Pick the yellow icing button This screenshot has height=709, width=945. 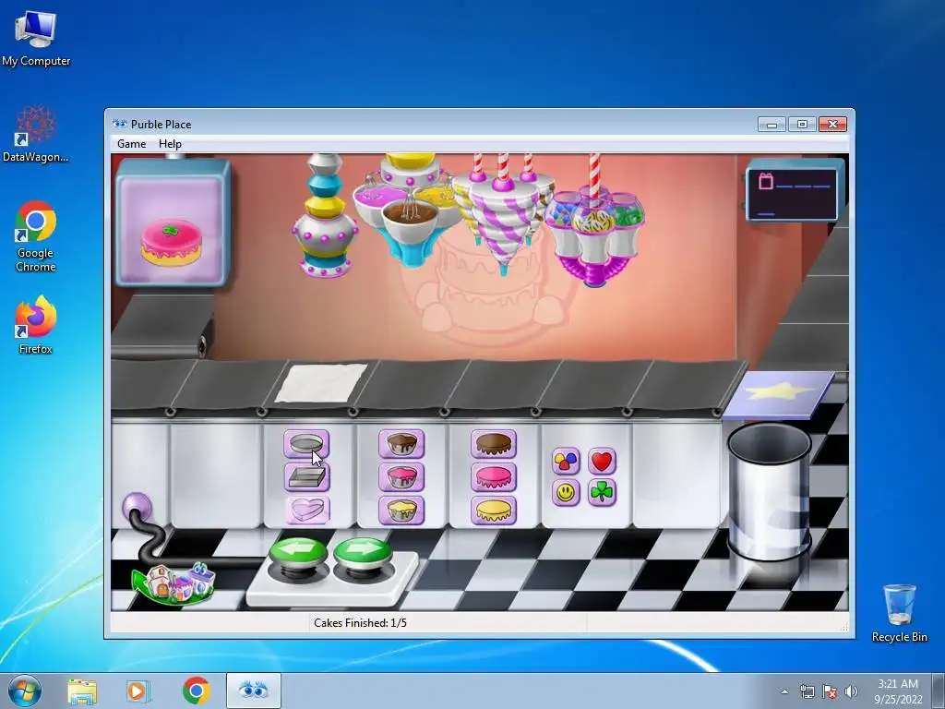(494, 510)
